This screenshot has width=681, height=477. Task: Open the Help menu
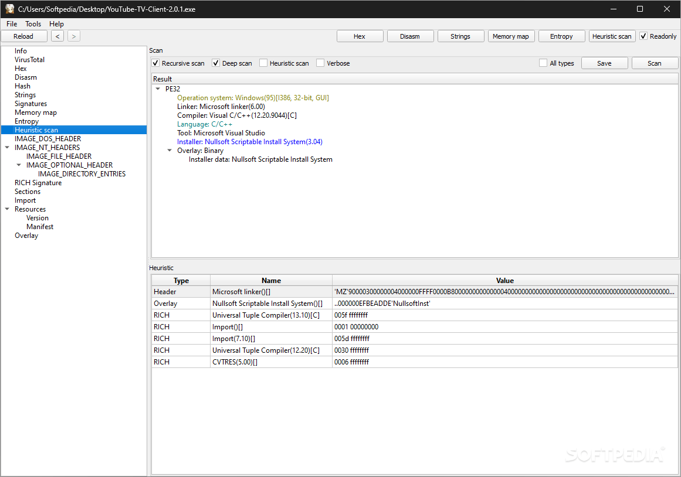pos(56,24)
